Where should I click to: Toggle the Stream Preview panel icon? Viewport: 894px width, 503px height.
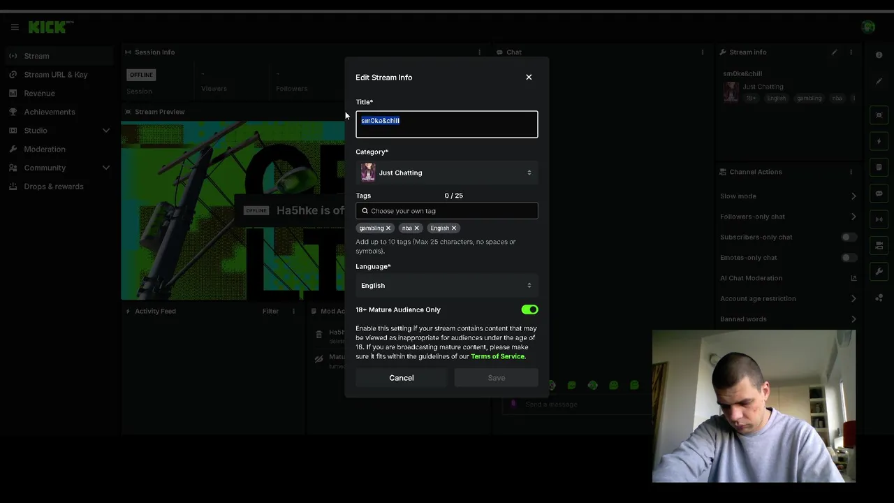click(x=879, y=115)
